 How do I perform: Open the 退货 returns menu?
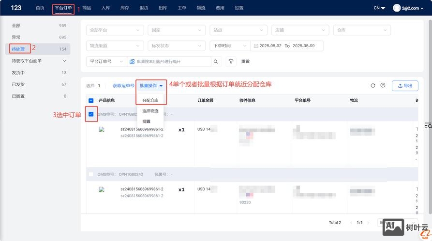[x=144, y=8]
